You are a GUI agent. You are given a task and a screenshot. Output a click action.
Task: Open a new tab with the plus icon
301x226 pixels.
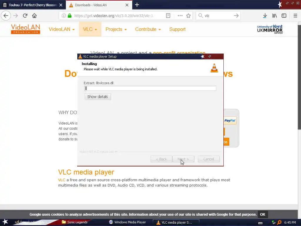137,5
